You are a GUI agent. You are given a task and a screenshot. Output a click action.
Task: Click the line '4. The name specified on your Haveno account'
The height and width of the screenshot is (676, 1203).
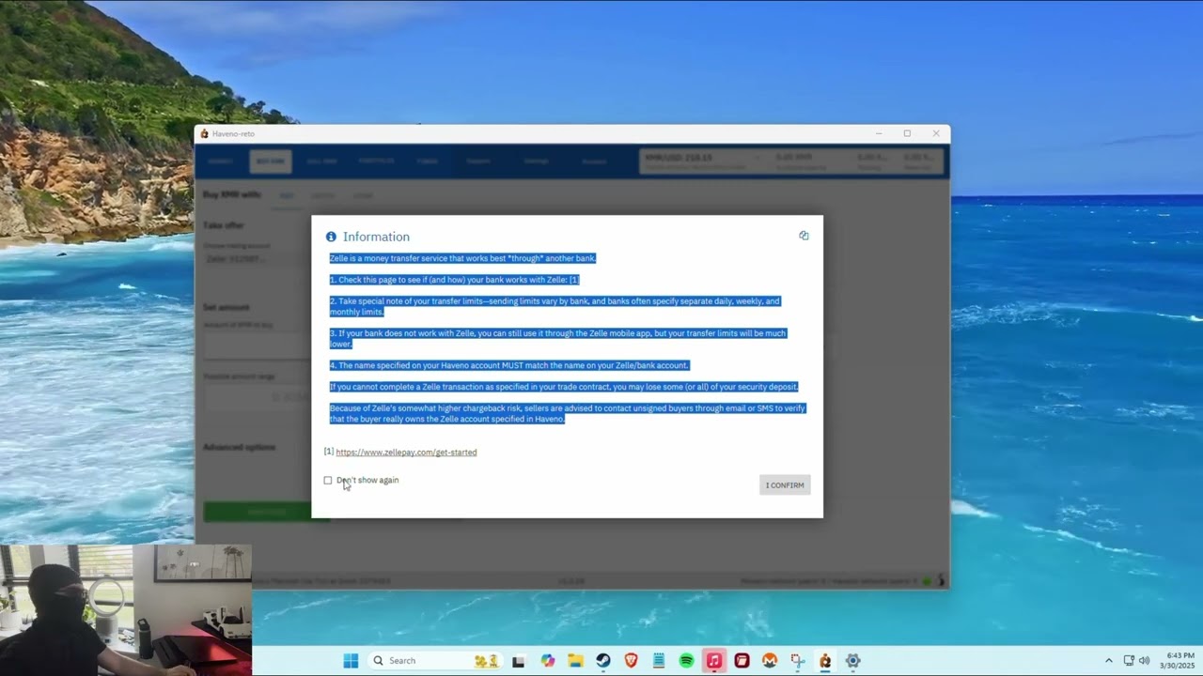click(508, 365)
